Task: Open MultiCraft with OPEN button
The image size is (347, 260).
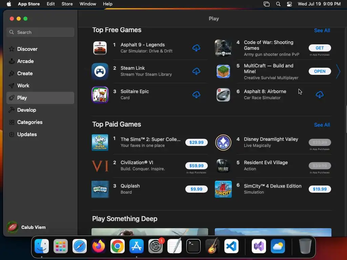Action: point(320,71)
